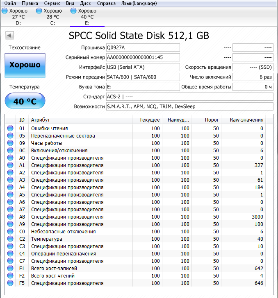278x298 pixels.
Task: Switch to drive E: tab
Action: tap(87, 17)
